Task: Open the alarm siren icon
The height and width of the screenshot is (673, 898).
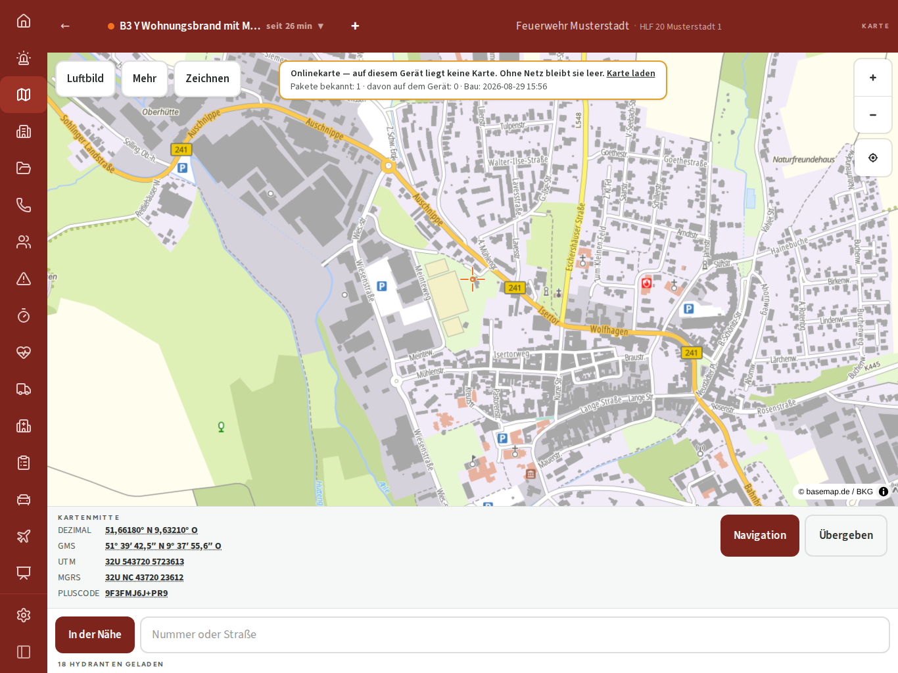Action: click(x=24, y=58)
